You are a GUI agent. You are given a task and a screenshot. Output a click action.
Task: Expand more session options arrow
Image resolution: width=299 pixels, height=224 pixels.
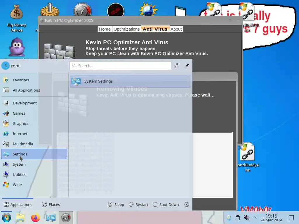point(187,204)
